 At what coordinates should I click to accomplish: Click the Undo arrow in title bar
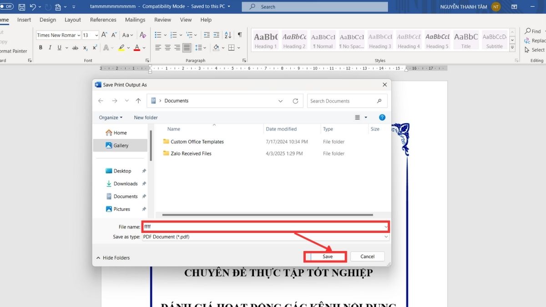33,7
